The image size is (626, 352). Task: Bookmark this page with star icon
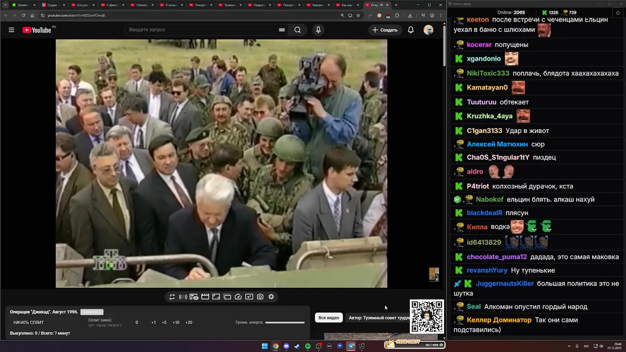pyautogui.click(x=358, y=15)
